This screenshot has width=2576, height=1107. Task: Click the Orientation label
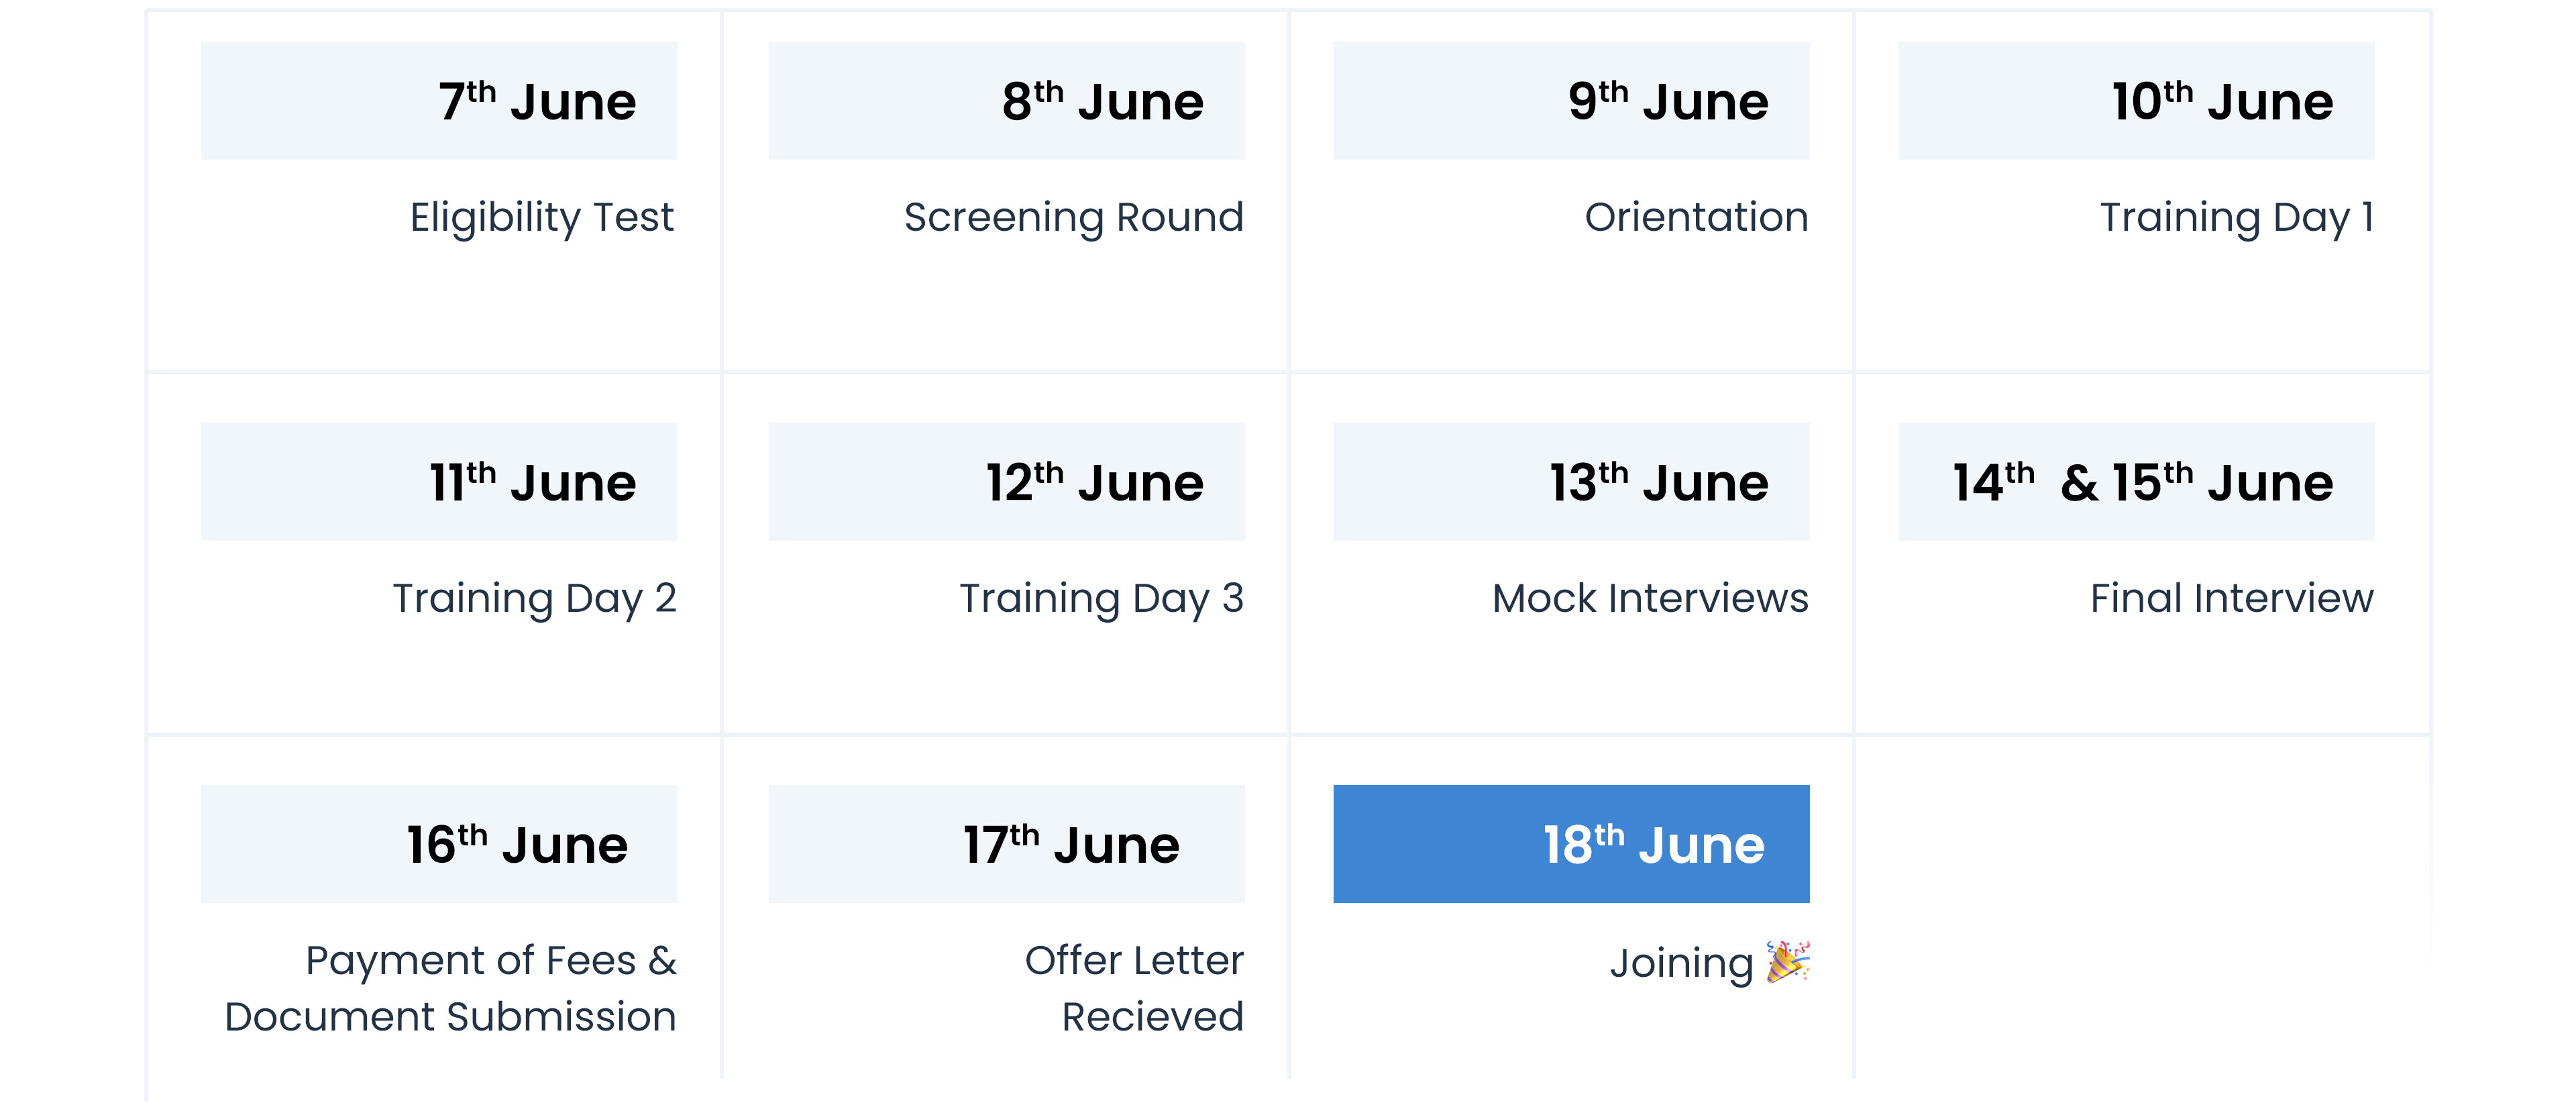click(1697, 217)
